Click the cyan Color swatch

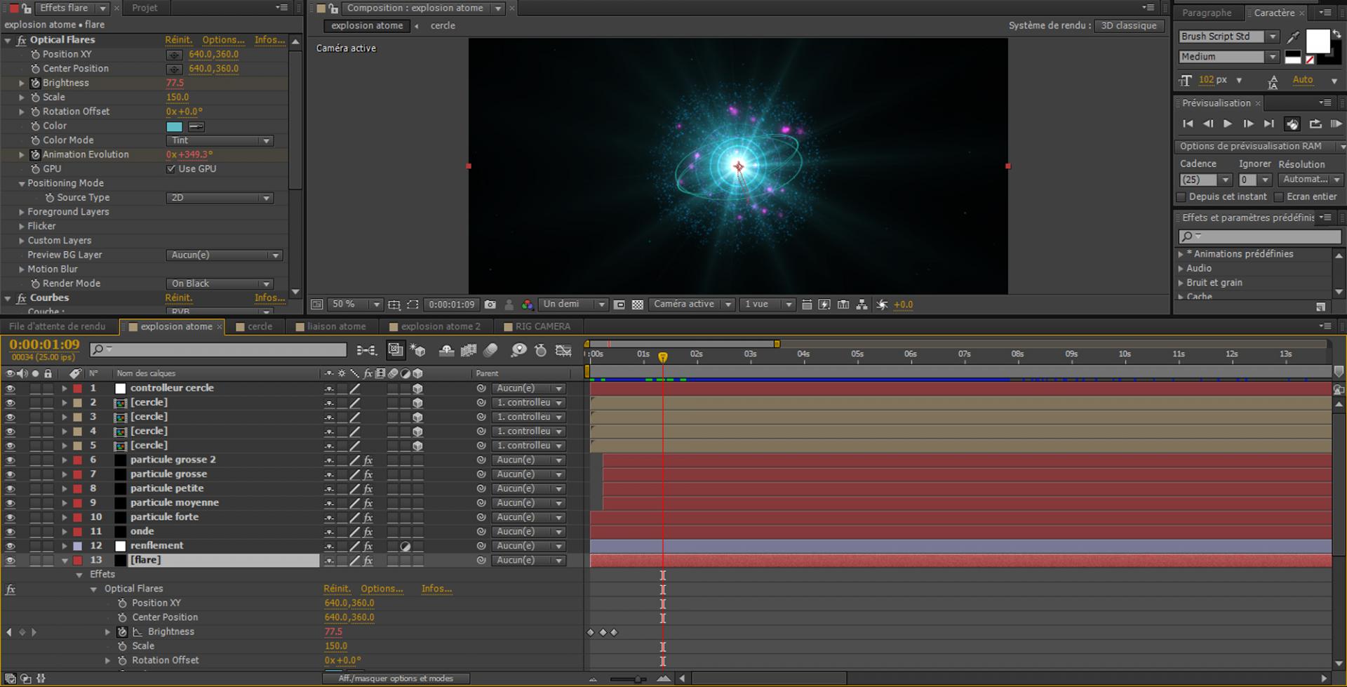(x=174, y=126)
